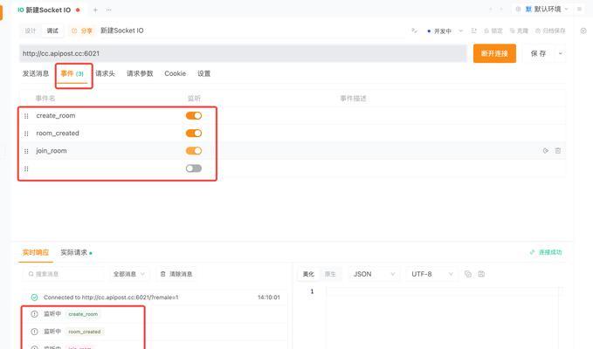The width and height of the screenshot is (593, 349).
Task: Click the 搜索消息 search field
Action: [x=63, y=274]
